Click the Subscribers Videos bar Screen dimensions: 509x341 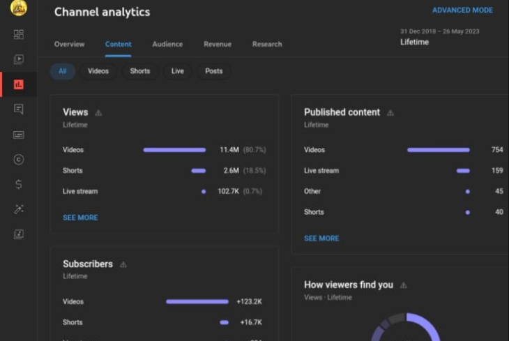[x=197, y=302]
